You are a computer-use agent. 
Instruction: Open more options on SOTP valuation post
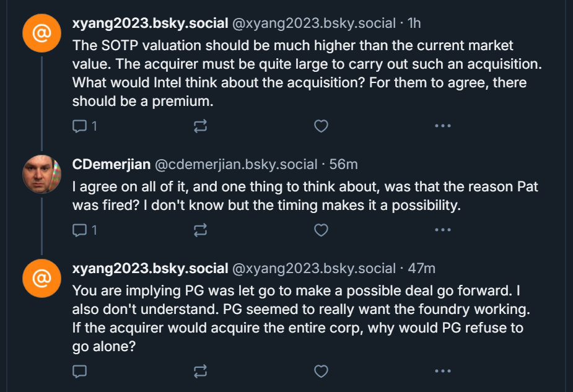click(x=442, y=126)
